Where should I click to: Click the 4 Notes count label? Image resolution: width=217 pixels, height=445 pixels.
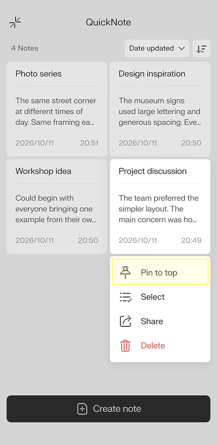click(25, 48)
